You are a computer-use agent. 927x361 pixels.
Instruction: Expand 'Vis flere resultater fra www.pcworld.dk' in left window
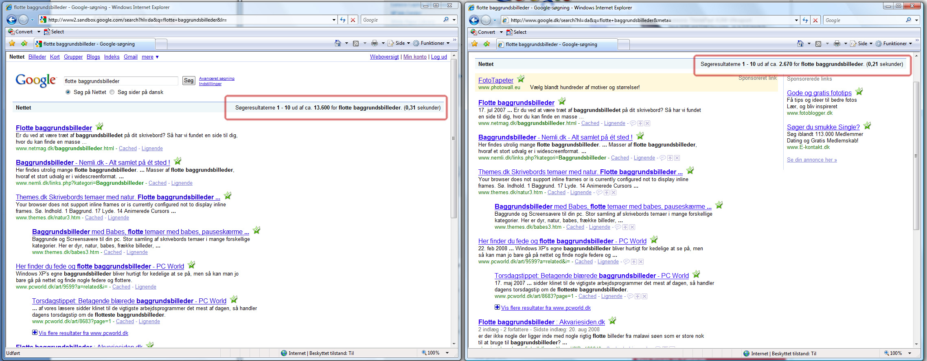pos(35,333)
